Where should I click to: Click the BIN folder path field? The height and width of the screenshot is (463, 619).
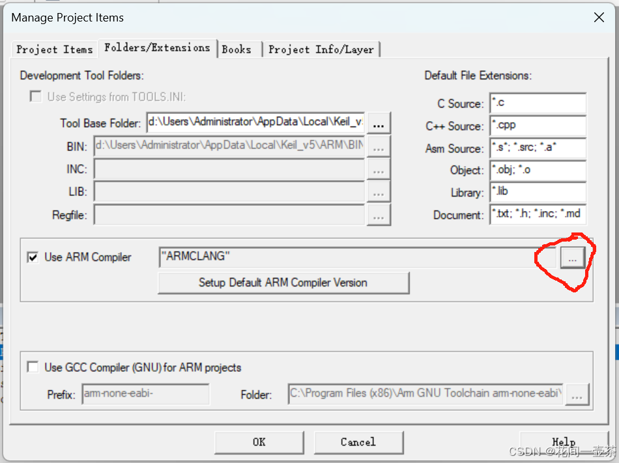coord(229,146)
